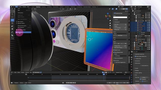Select the Rotate tool in toolbar
This screenshot has height=90, width=161.
point(12,23)
